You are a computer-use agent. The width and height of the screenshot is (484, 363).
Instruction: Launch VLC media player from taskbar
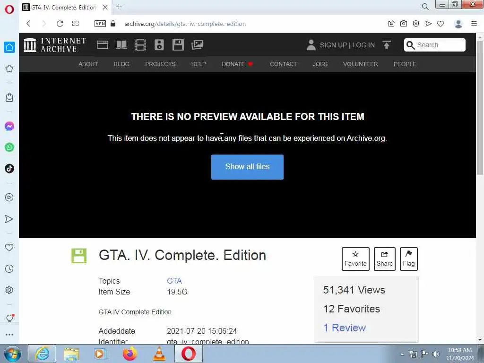point(159,354)
